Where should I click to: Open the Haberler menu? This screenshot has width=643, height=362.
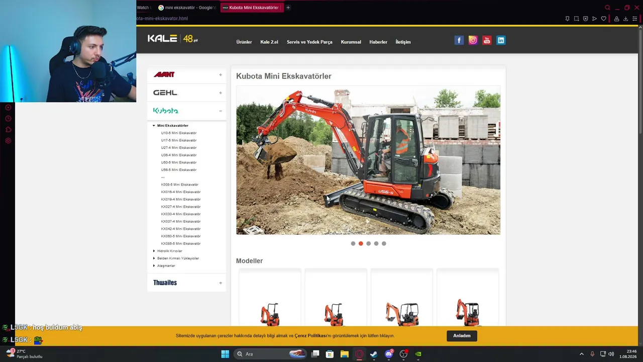pos(378,42)
